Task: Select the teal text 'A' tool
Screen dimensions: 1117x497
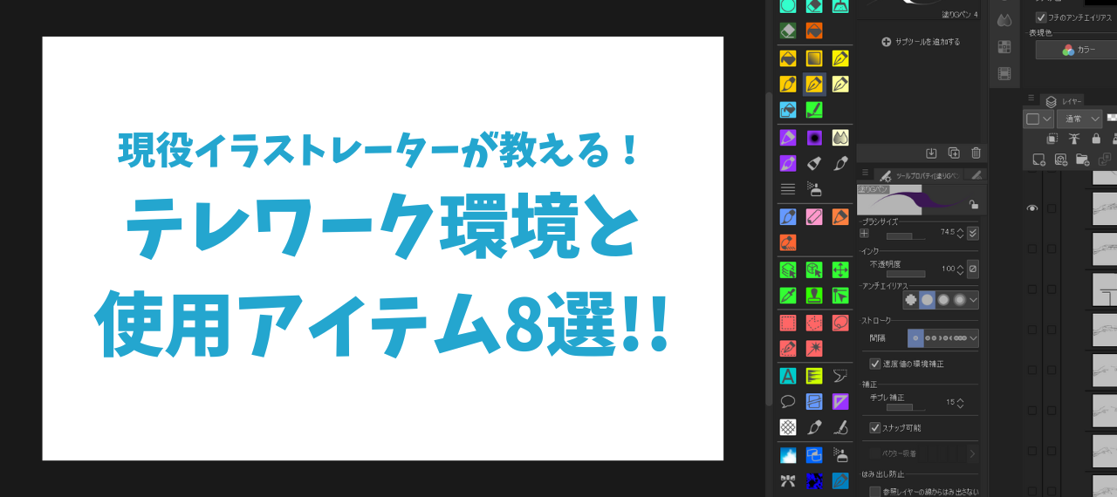Action: tap(788, 376)
